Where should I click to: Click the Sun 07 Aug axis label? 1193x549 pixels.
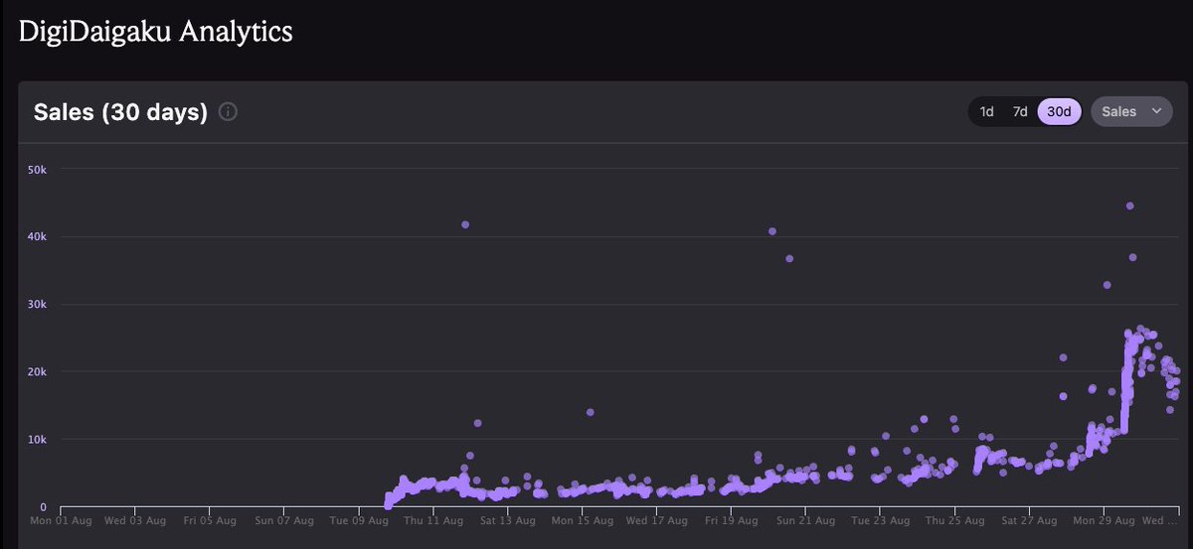coord(285,519)
